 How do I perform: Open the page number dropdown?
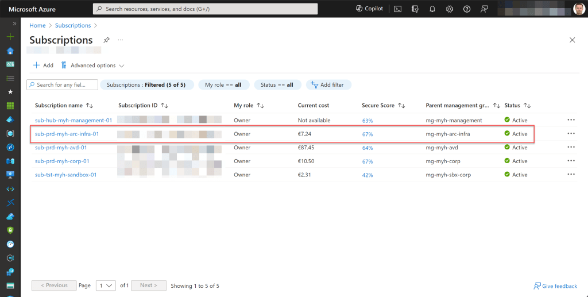tap(106, 286)
